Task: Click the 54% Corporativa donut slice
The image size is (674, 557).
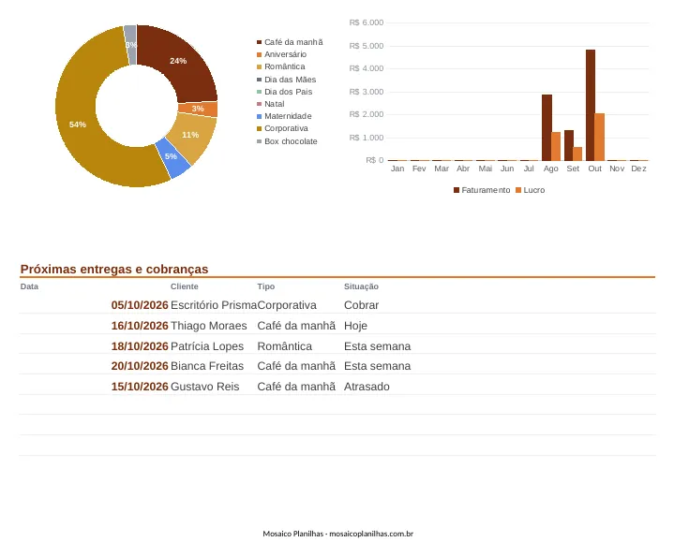Action: (x=78, y=125)
